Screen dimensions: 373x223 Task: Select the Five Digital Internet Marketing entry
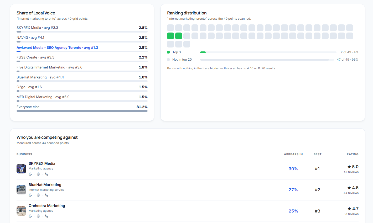[49, 67]
